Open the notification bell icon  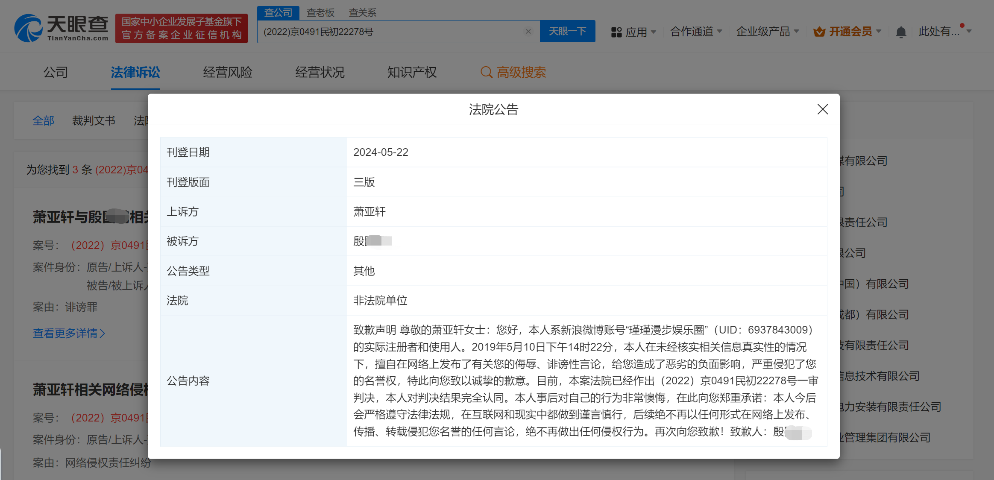click(901, 31)
